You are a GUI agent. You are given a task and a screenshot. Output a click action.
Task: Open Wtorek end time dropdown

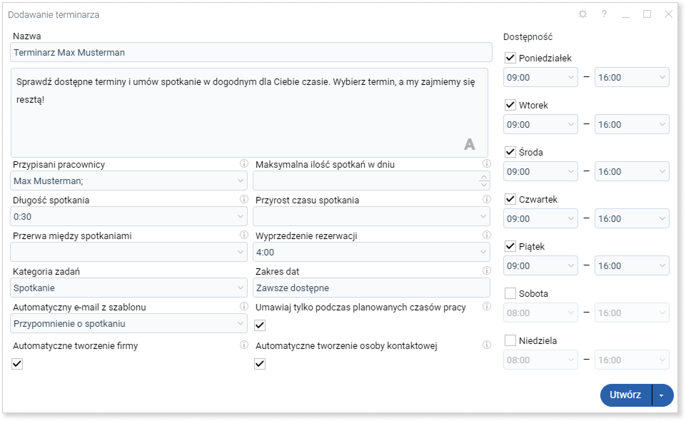click(632, 125)
